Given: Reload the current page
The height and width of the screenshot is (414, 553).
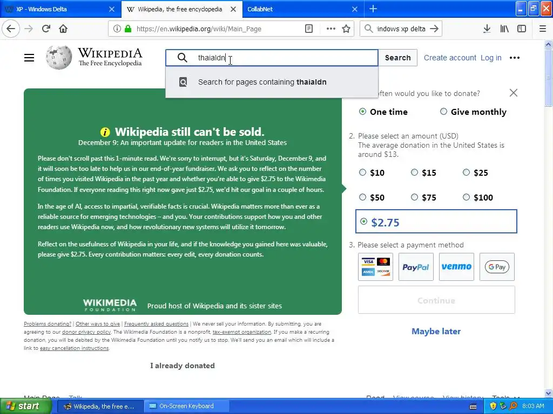Looking at the screenshot, I should pos(46,29).
